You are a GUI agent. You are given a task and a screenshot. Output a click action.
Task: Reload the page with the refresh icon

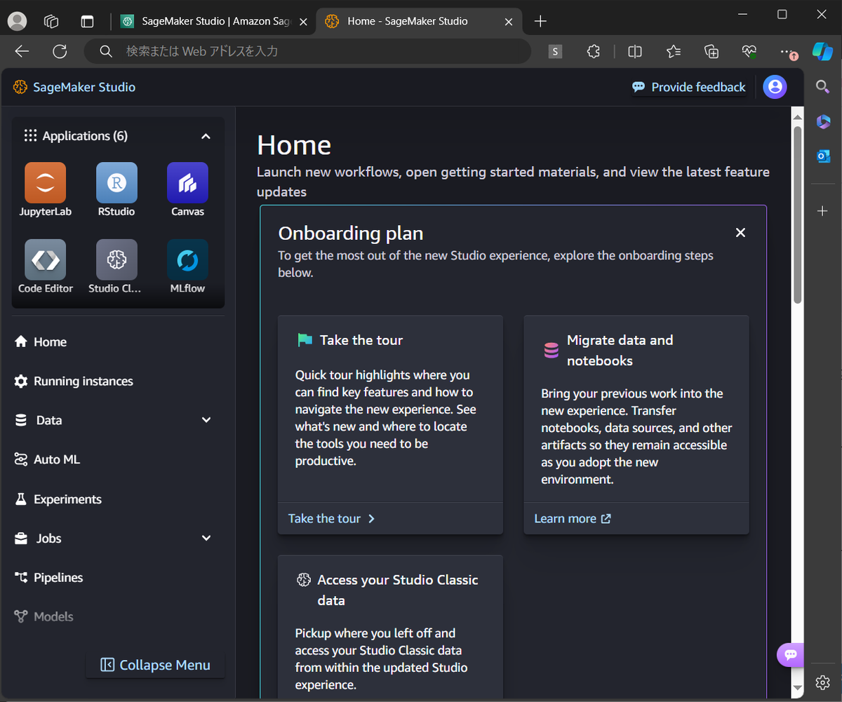60,51
